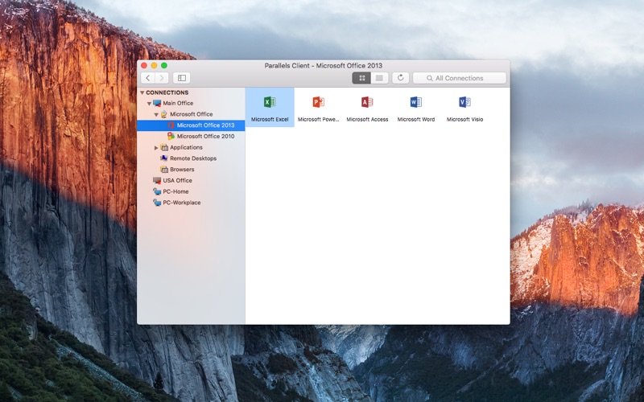Launch Microsoft Word from the grid
This screenshot has height=402, width=644.
(415, 103)
